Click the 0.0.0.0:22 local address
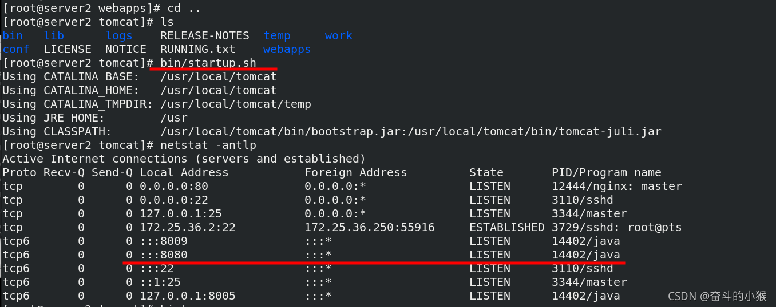 point(174,200)
